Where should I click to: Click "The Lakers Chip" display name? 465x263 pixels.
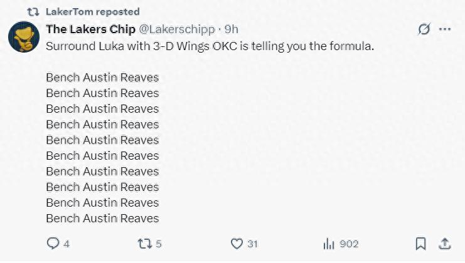(x=90, y=29)
